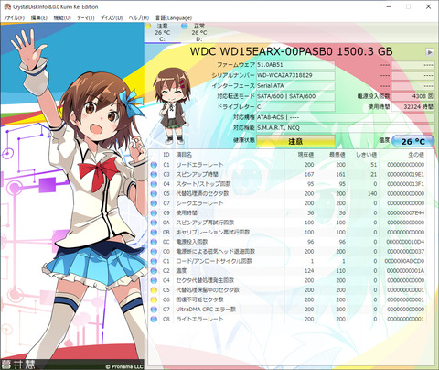Open the 言語(Language) menu
The image size is (439, 370).
tap(174, 18)
